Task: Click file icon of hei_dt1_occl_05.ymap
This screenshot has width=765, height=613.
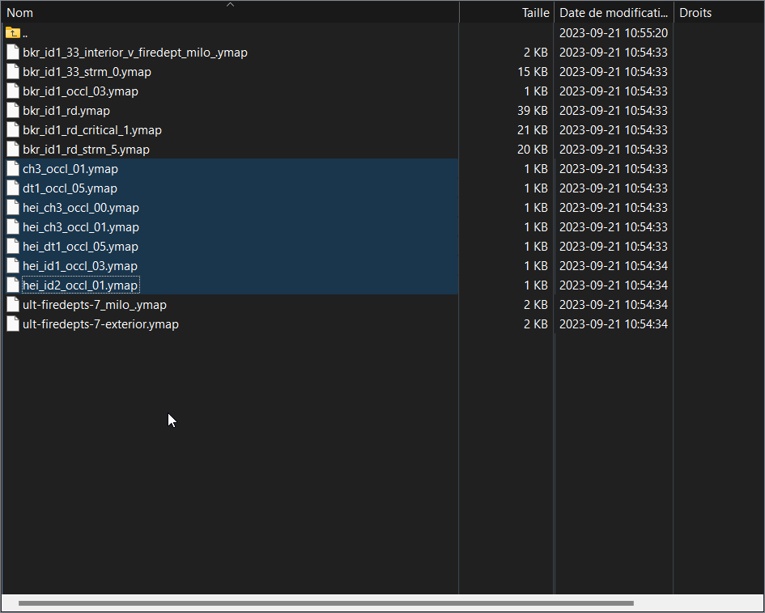Action: [12, 247]
